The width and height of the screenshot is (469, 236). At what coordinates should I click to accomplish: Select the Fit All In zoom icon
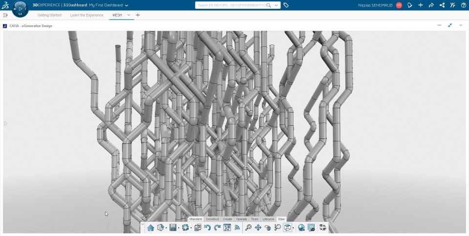tap(248, 228)
